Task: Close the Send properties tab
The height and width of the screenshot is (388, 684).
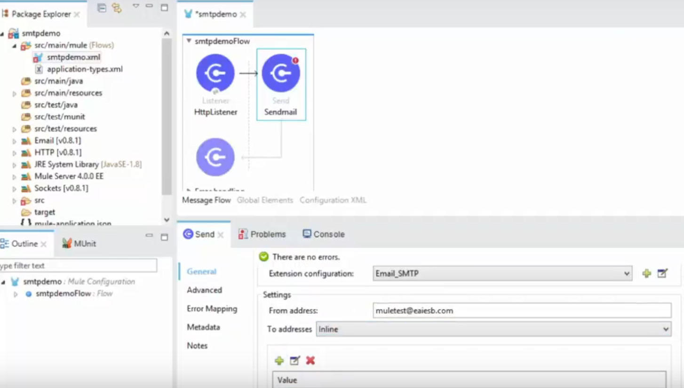Action: [x=221, y=235]
